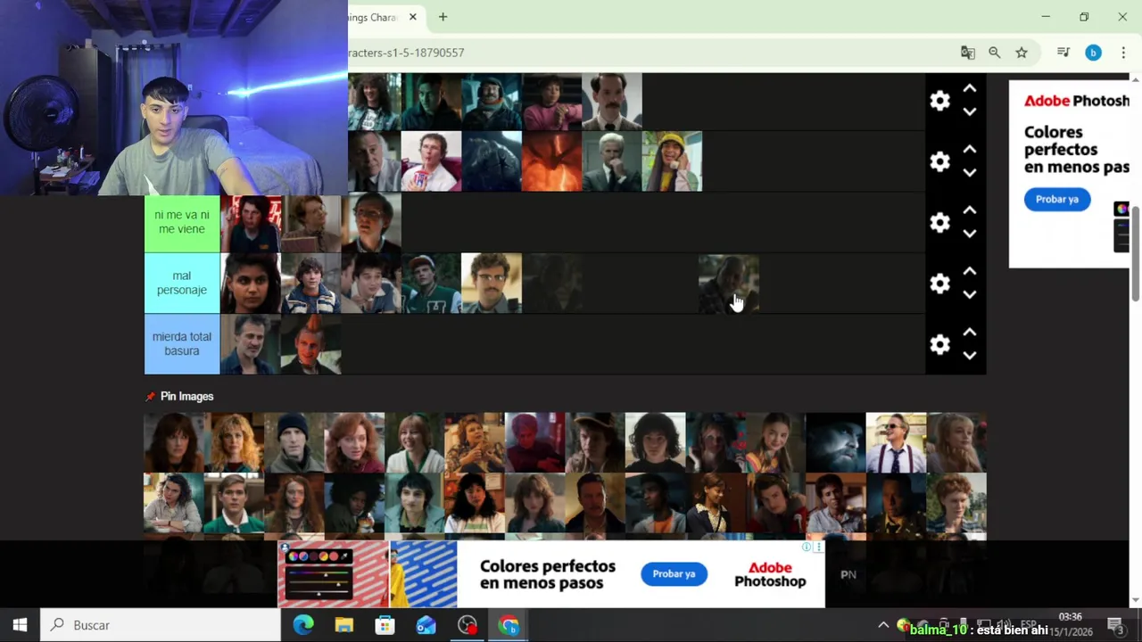Move yellow-beanie character's row up
The width and height of the screenshot is (1142, 642).
[x=970, y=150]
